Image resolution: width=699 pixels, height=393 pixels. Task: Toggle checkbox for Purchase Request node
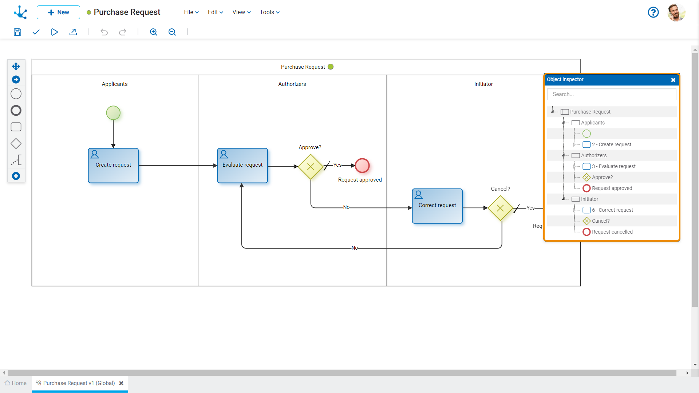pyautogui.click(x=565, y=111)
